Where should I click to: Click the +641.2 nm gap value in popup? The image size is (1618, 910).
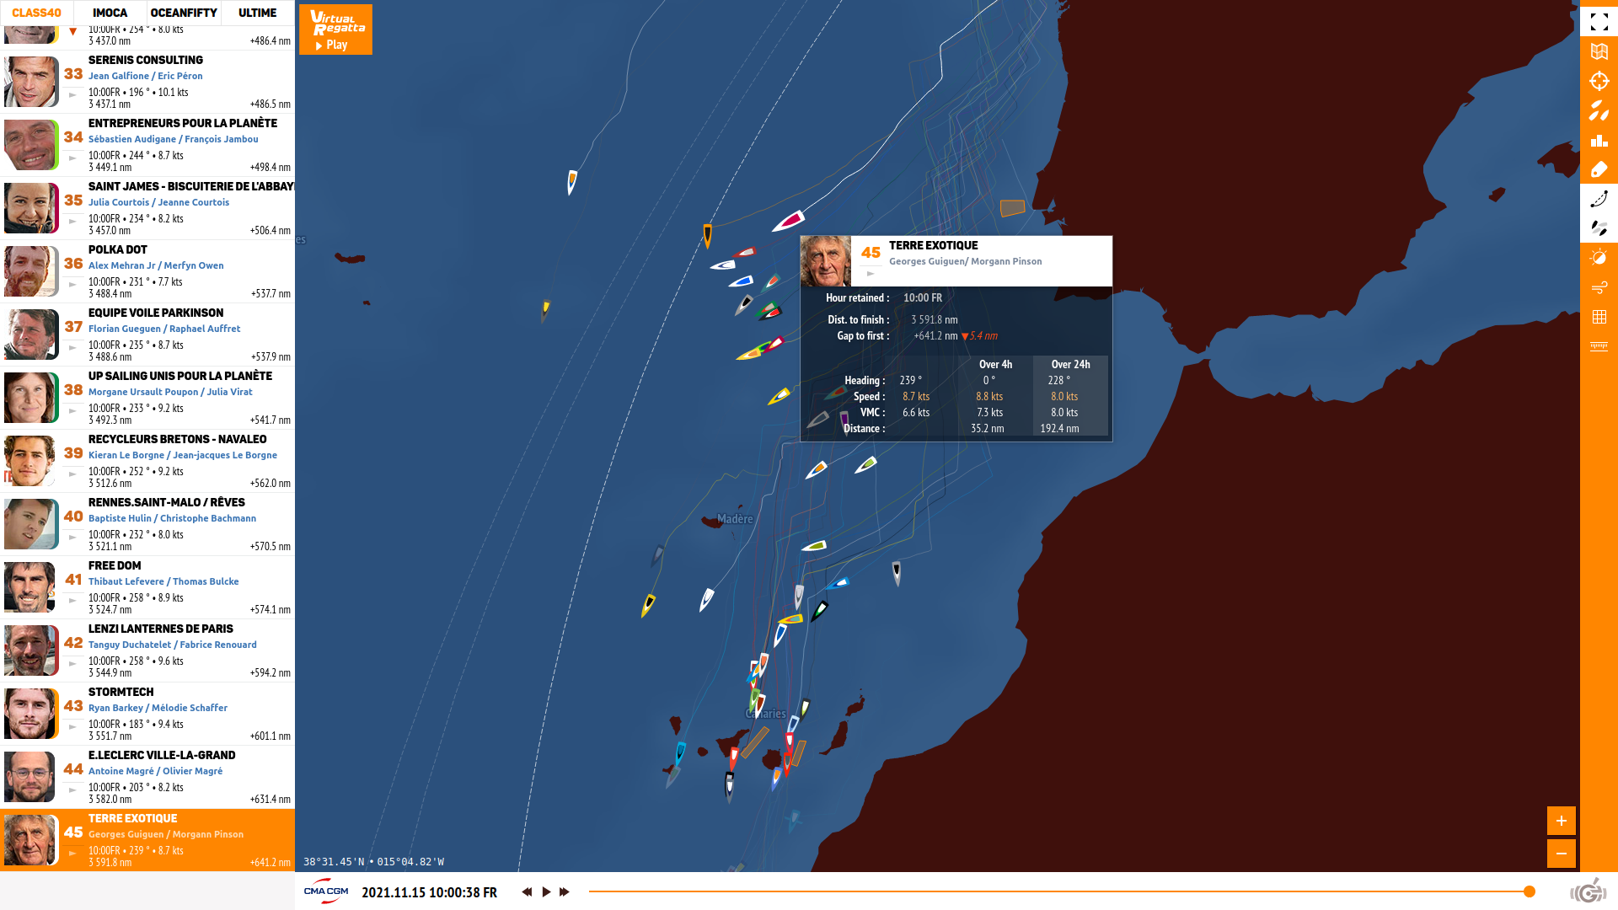pos(935,335)
